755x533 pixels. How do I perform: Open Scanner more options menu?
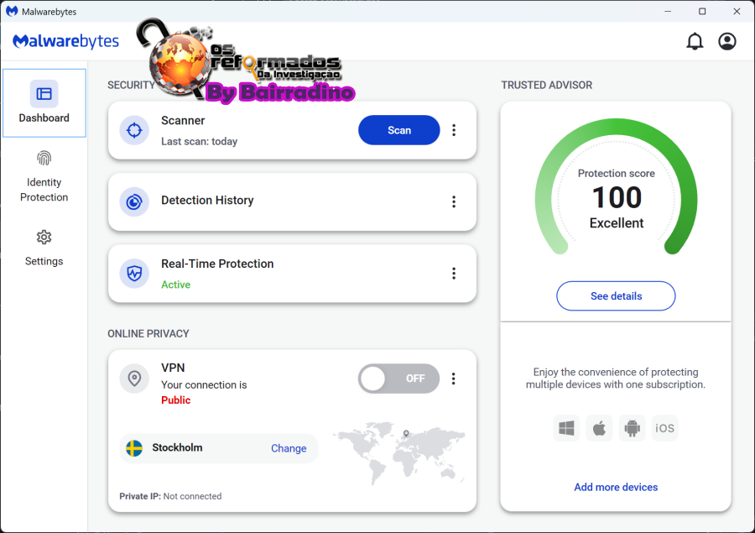[x=454, y=130]
